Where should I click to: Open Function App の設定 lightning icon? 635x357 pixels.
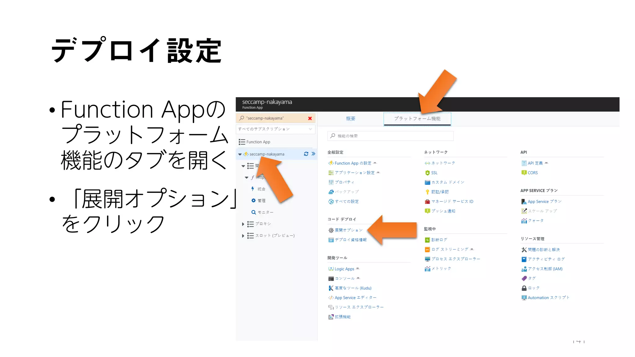coord(331,163)
